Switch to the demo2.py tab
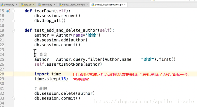197x107 pixels. [47, 5]
